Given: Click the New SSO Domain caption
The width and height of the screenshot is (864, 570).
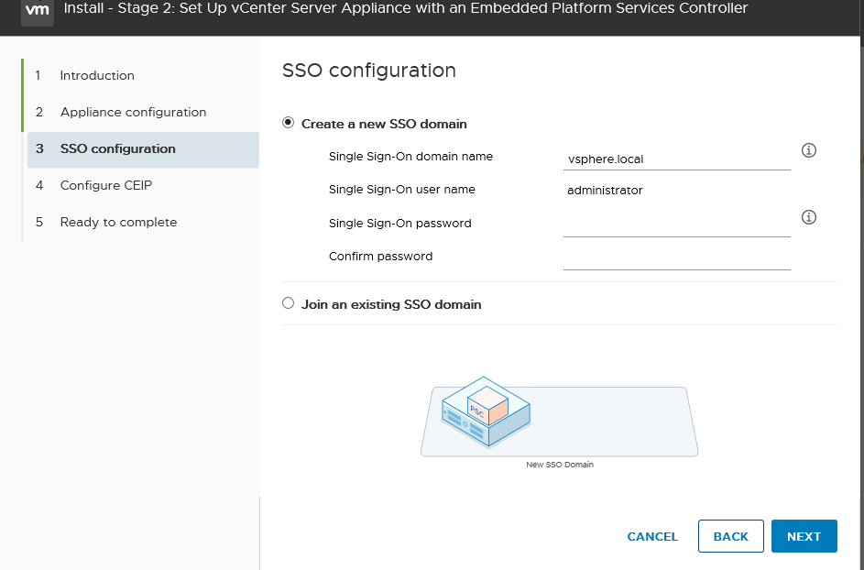Looking at the screenshot, I should (x=560, y=465).
